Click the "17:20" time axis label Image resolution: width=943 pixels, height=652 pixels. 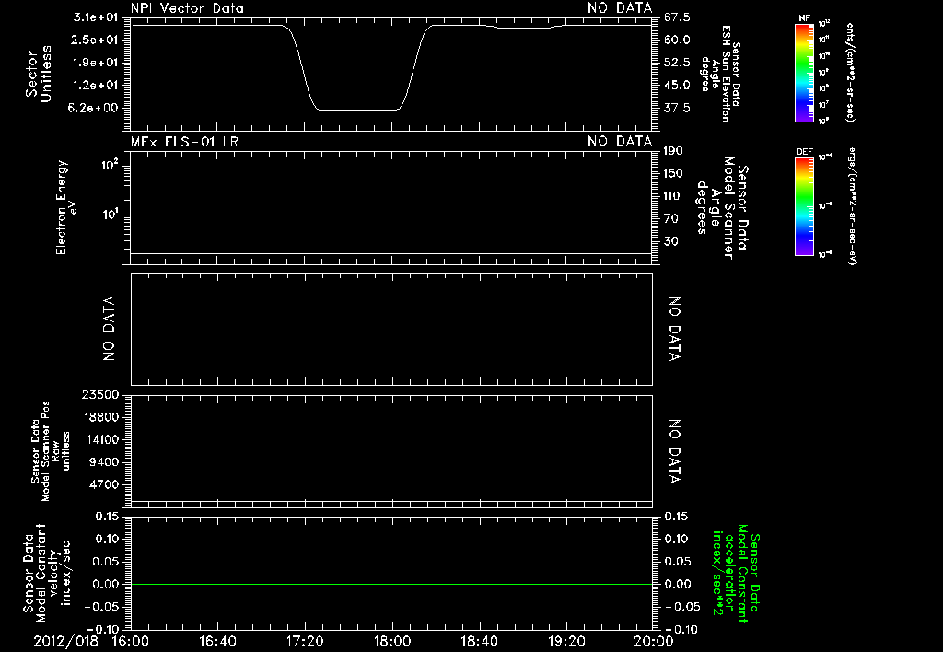(305, 641)
